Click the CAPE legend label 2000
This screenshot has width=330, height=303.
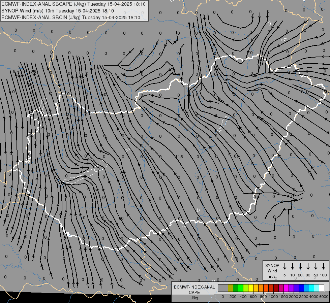294,297
